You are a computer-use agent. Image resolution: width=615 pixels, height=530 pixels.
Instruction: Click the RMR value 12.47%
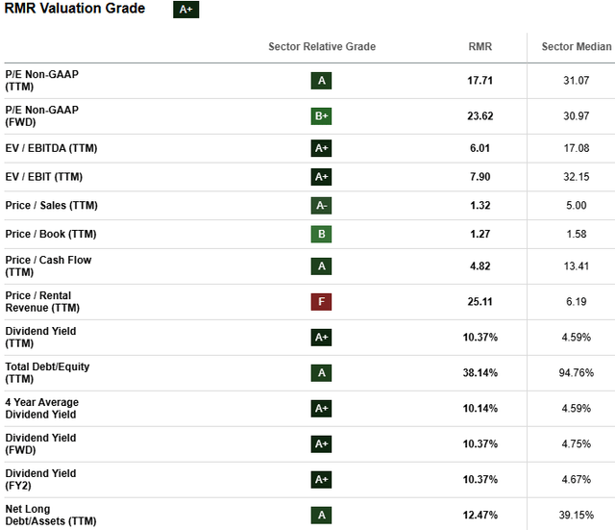pos(480,515)
